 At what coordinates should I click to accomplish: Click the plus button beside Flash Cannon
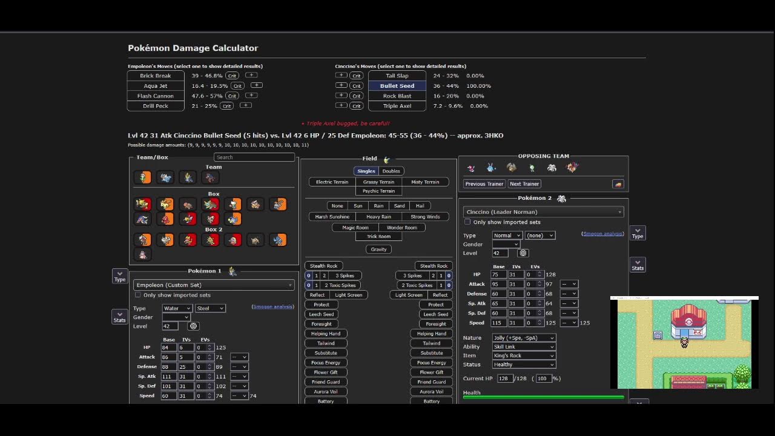pos(252,95)
